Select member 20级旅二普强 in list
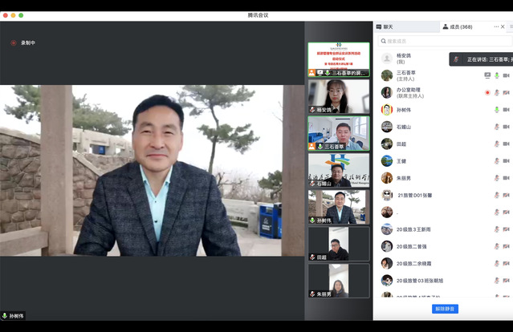This screenshot has width=513, height=332. point(416,246)
